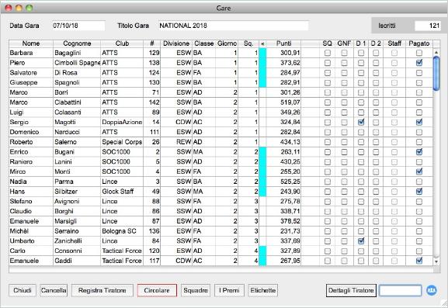Toggle GNF checkbox for Roberto Salerno
The height and width of the screenshot is (308, 448).
(x=344, y=142)
